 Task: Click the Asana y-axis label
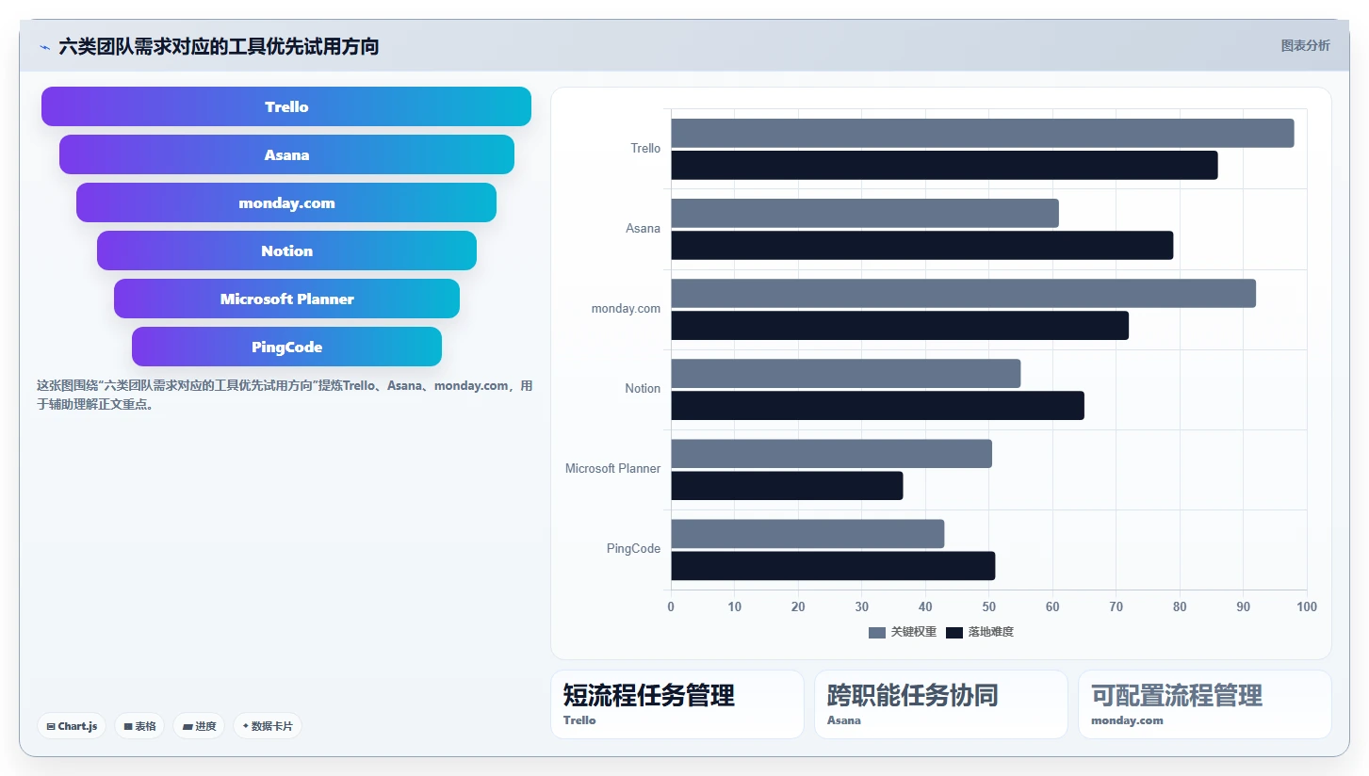pyautogui.click(x=644, y=229)
